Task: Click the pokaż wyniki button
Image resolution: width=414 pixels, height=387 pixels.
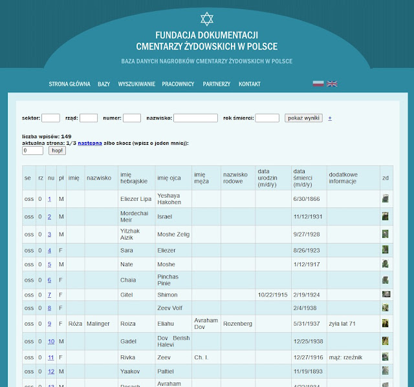Action: click(x=303, y=118)
